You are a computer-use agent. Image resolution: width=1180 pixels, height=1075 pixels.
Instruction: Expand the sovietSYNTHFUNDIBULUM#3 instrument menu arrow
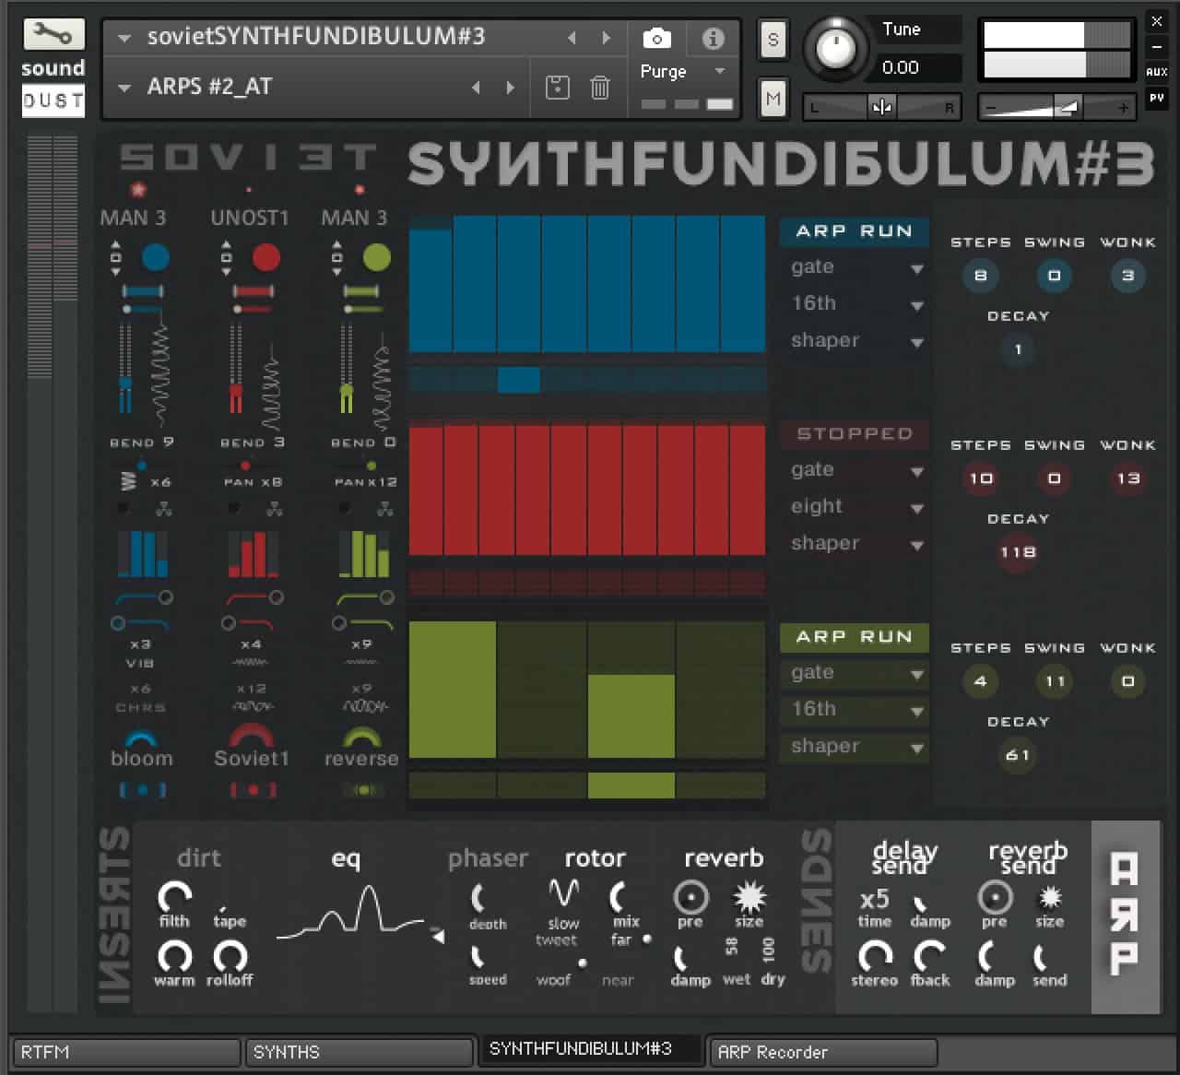(x=124, y=38)
